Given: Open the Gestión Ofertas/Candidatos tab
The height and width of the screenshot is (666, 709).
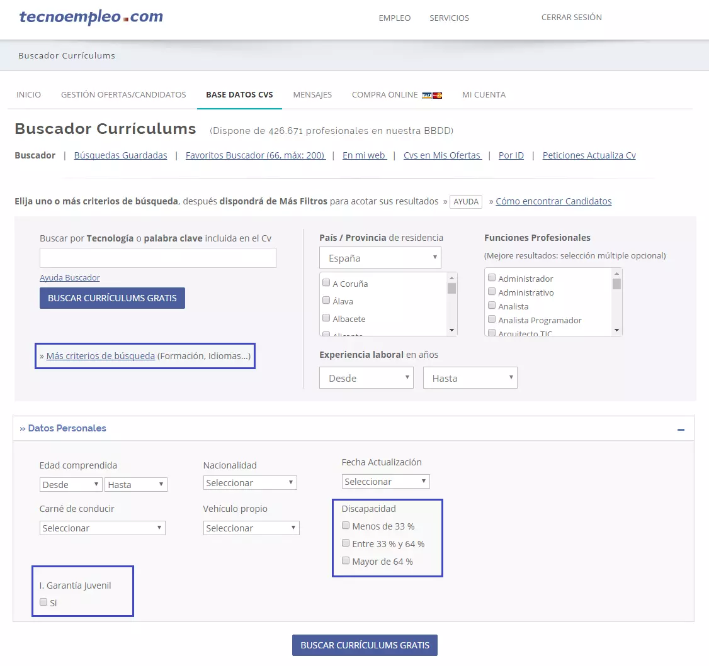Looking at the screenshot, I should [123, 95].
